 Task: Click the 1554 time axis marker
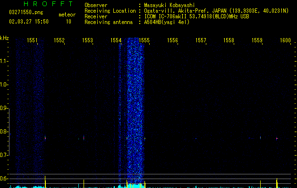pos(116,40)
